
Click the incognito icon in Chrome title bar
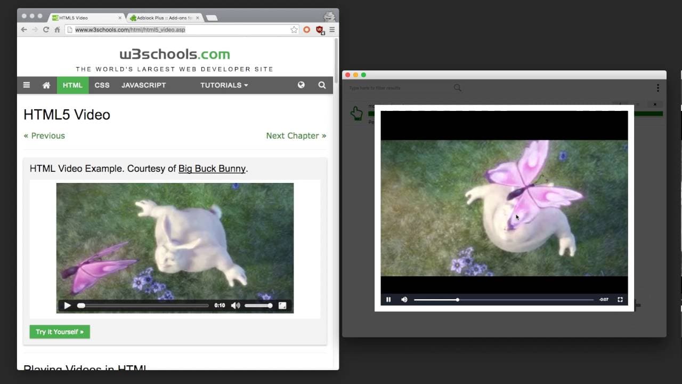pyautogui.click(x=330, y=16)
